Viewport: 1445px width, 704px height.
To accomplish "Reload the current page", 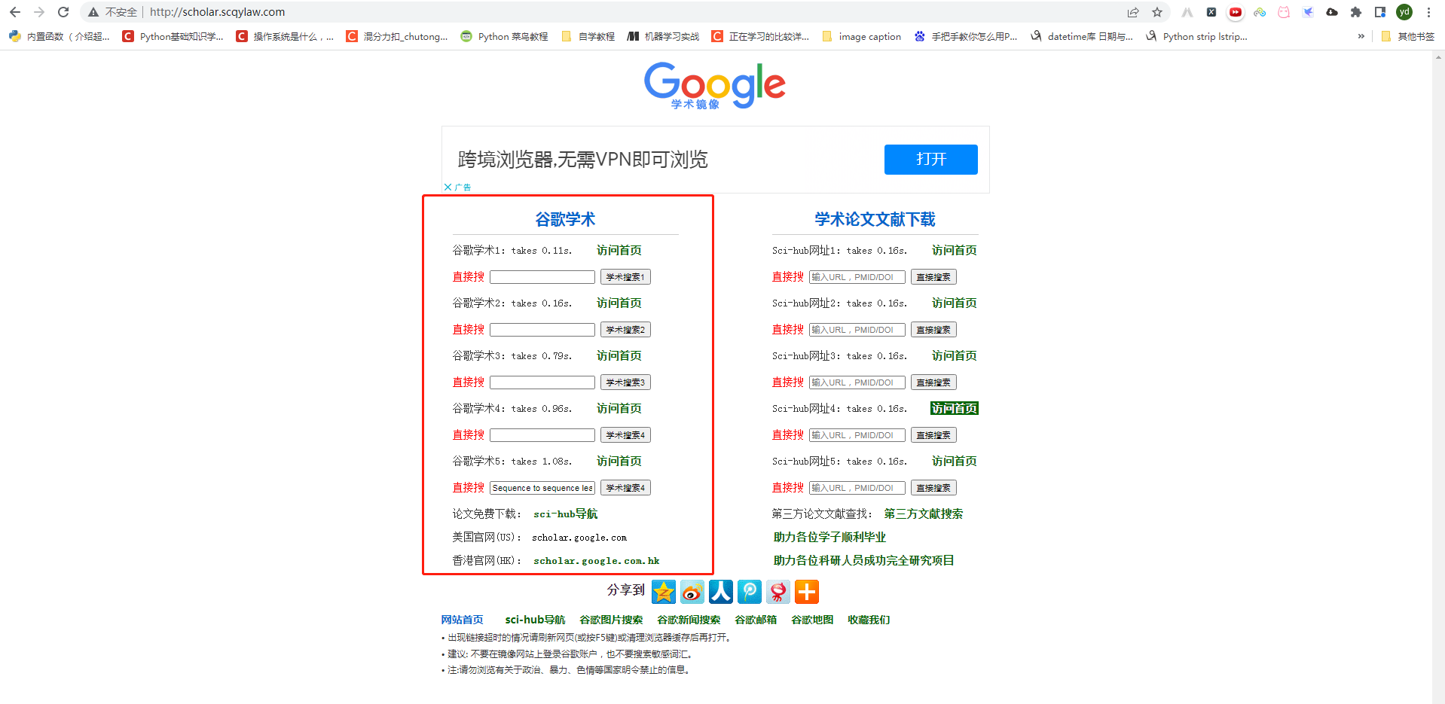I will (x=63, y=12).
